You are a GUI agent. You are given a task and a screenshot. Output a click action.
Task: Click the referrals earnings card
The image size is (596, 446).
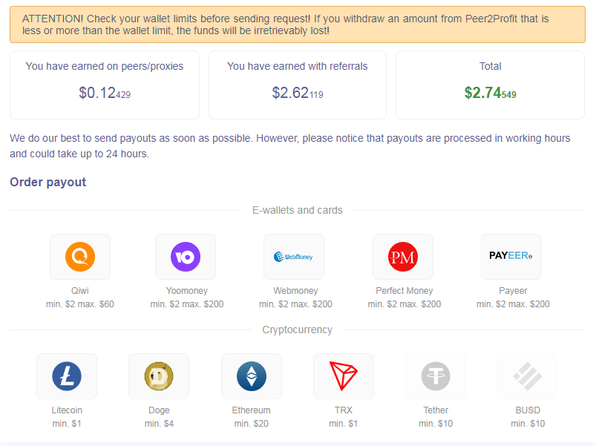tap(297, 85)
